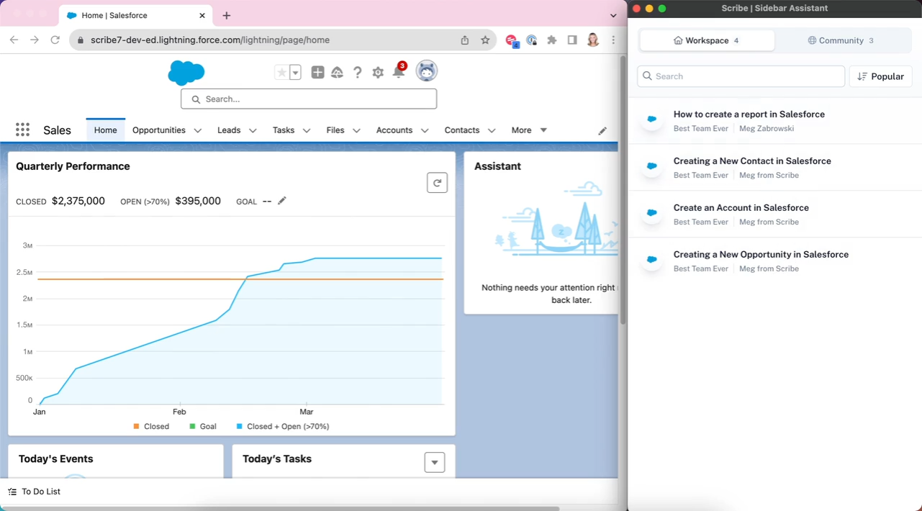Expand the Today's Tasks filter dropdown
922x511 pixels.
(x=435, y=462)
